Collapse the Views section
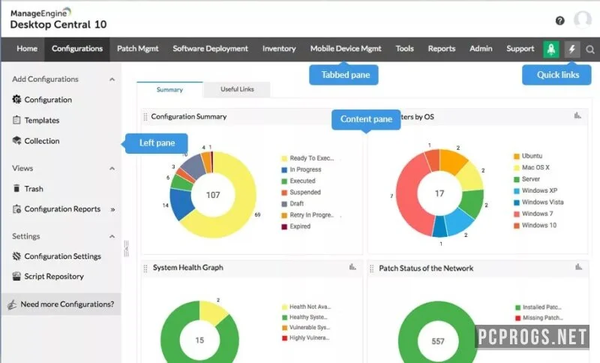The width and height of the screenshot is (600, 363). point(112,169)
